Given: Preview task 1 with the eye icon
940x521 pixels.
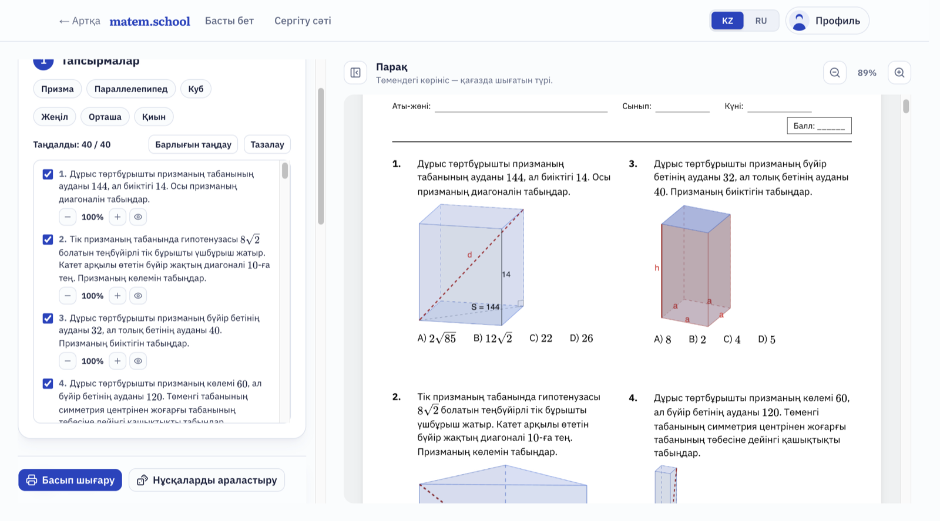Looking at the screenshot, I should (x=138, y=217).
